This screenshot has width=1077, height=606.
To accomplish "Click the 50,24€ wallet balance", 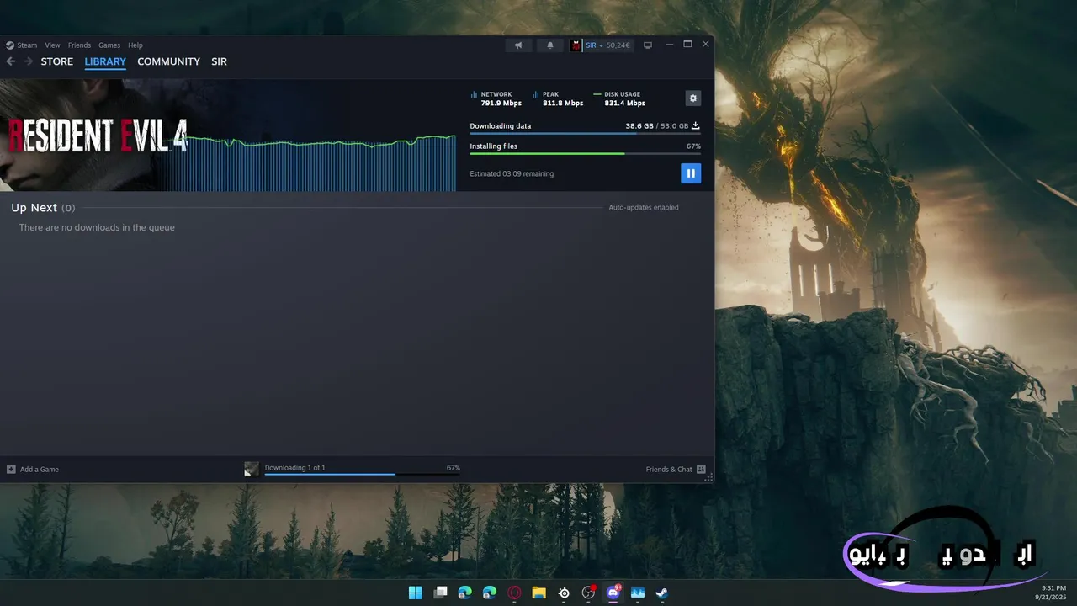I will pyautogui.click(x=618, y=45).
